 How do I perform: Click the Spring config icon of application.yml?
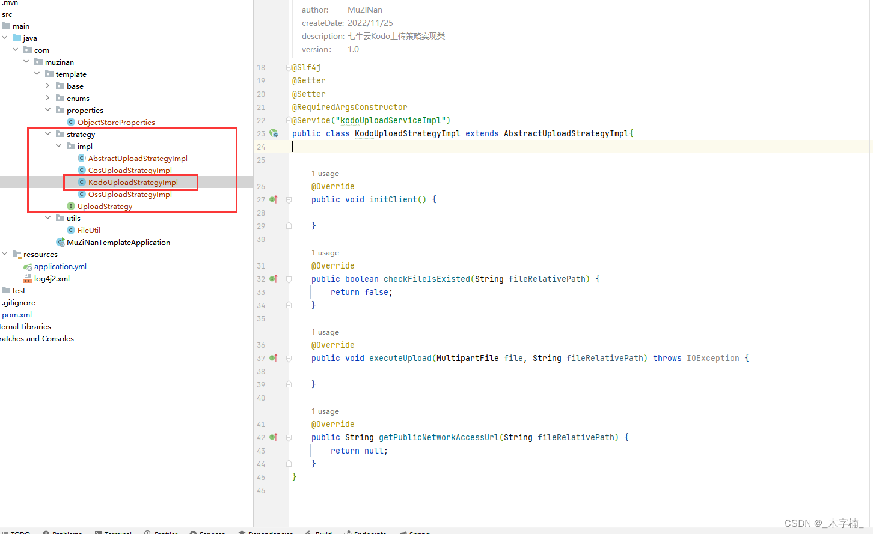point(28,267)
